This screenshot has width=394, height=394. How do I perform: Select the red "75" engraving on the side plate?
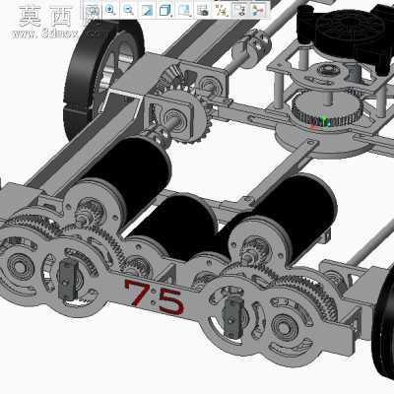click(x=155, y=297)
